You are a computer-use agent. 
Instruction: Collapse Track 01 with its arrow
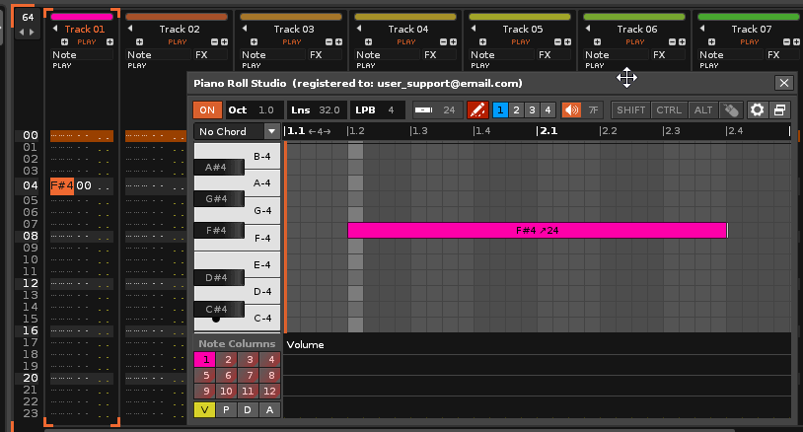(55, 29)
